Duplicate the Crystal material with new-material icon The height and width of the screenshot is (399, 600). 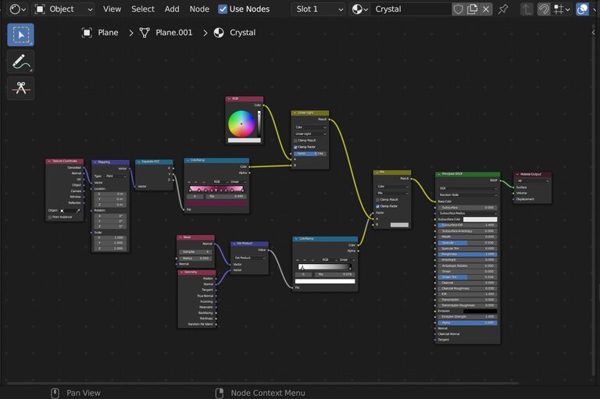coord(472,9)
